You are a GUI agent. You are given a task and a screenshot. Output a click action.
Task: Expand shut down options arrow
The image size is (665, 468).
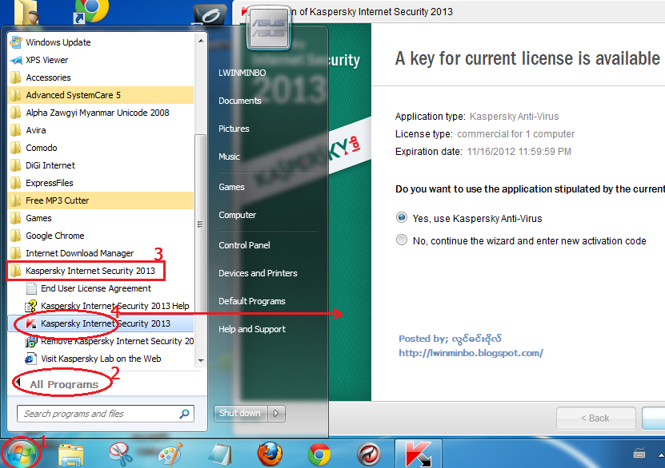coord(277,414)
